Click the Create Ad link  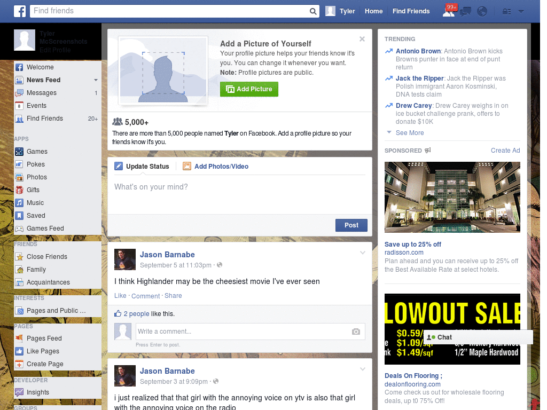click(505, 150)
